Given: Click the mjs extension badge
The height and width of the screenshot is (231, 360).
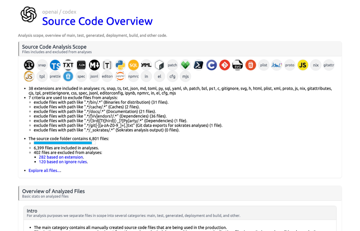Looking at the screenshot, I should (186, 76).
